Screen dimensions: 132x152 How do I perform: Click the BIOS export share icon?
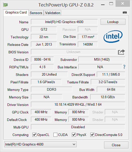121,52
